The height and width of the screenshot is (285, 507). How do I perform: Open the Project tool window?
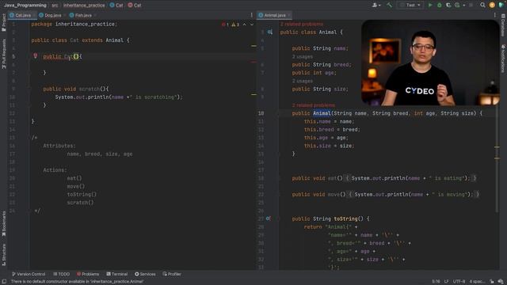(4, 22)
